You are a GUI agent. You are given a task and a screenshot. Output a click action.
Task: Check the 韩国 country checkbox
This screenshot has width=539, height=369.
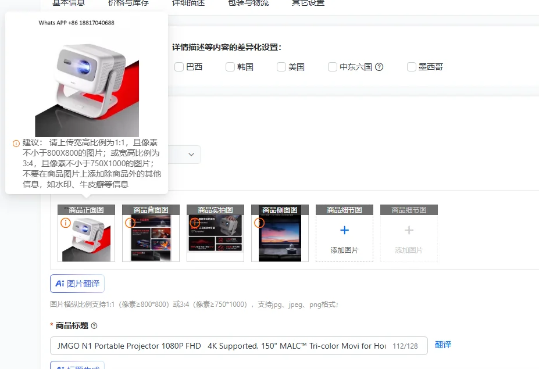[230, 67]
